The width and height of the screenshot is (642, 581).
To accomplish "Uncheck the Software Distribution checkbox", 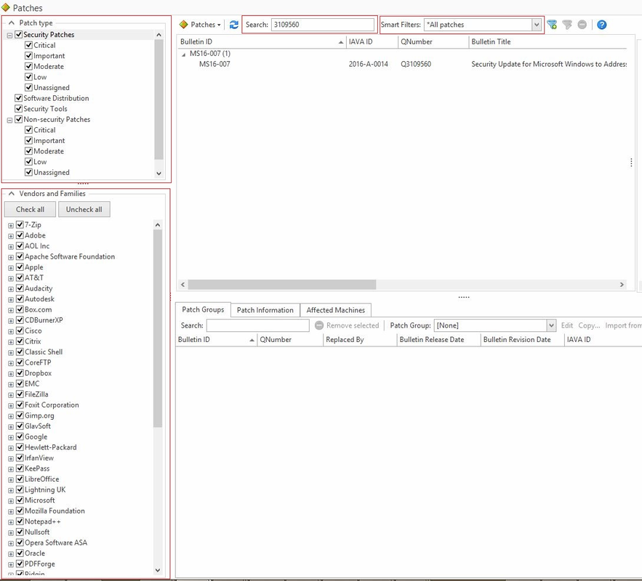I will tap(19, 98).
